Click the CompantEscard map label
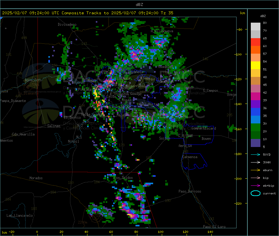This screenshot has width=279, height=236. [204, 128]
